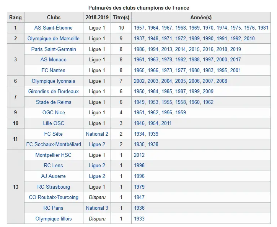Click Ligue 2 in the AJ Auxerre row

point(97,176)
